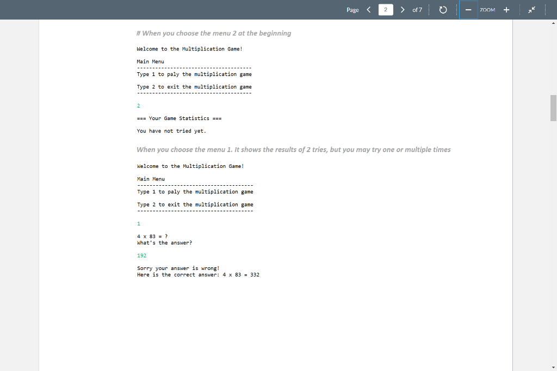
Task: Click the first 'Welcome to the Multiplication Game!' line
Action: pos(189,49)
